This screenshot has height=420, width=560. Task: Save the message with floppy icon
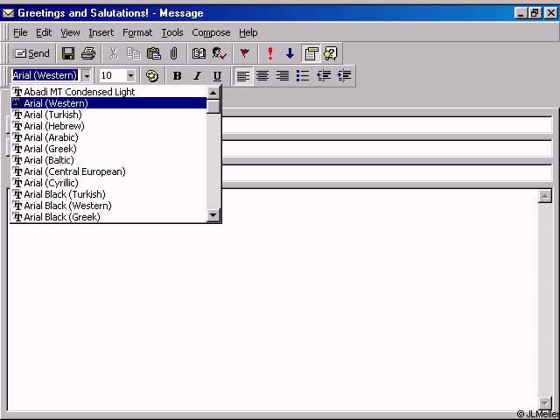click(68, 53)
